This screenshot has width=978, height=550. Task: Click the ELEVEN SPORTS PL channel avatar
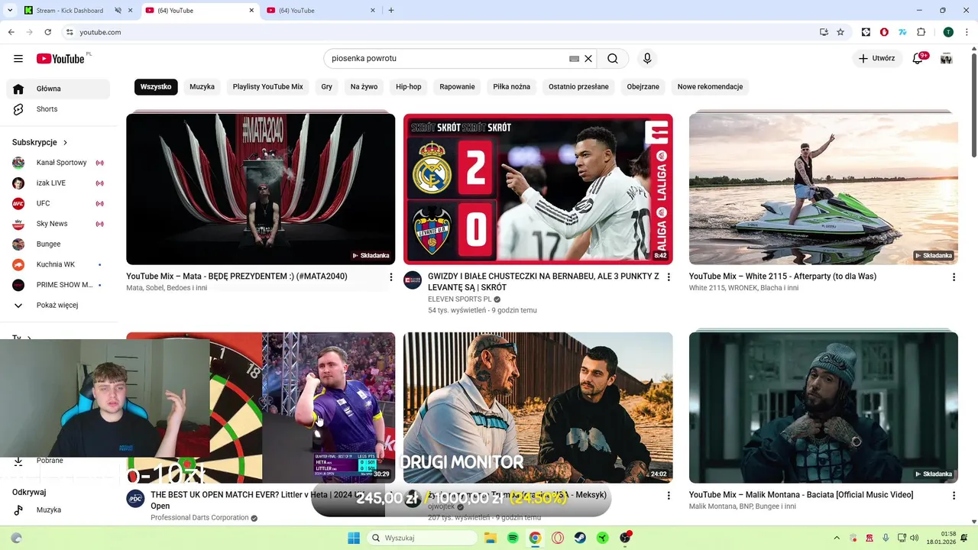click(x=413, y=280)
